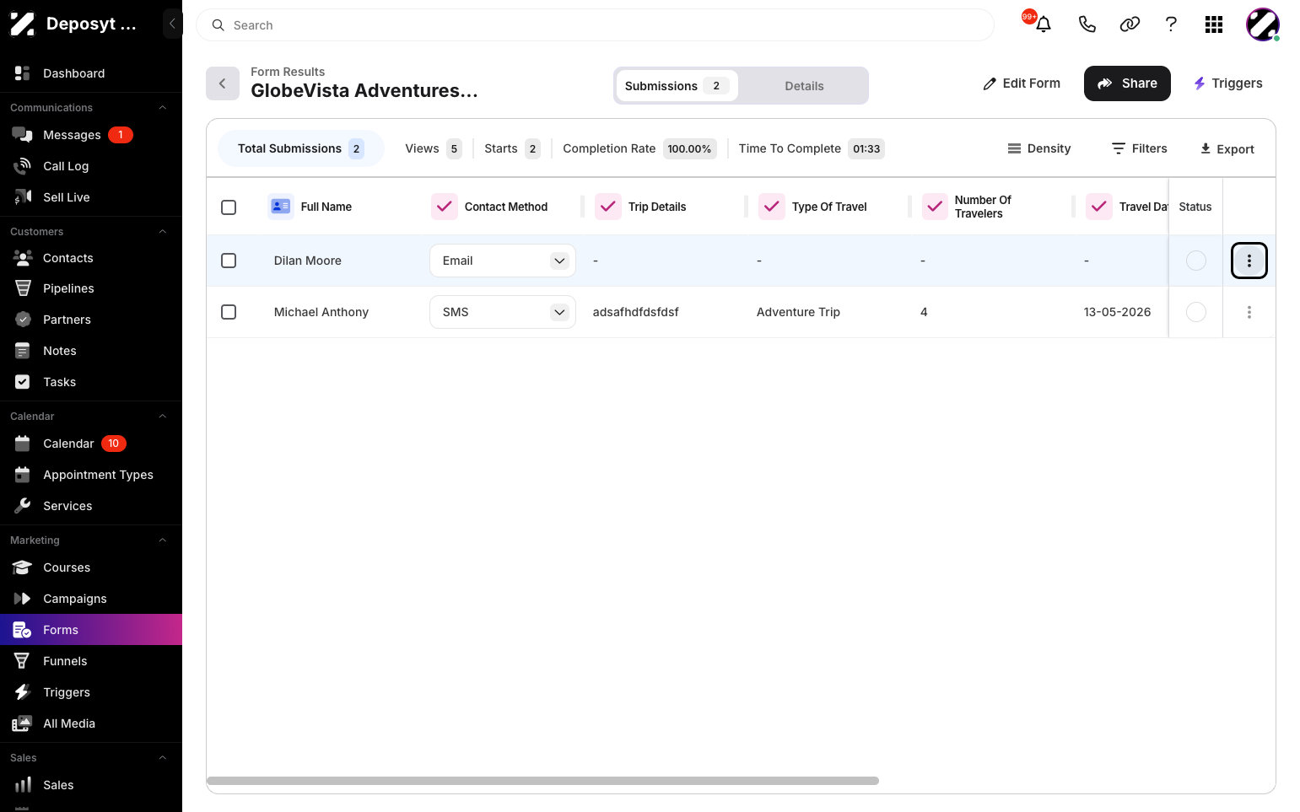Select the Total Submissions stat tab

[x=300, y=148]
